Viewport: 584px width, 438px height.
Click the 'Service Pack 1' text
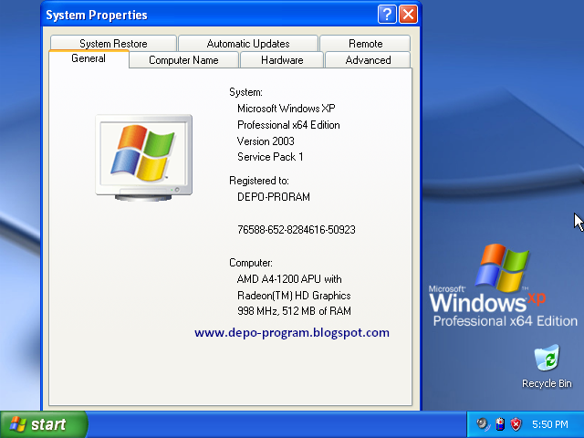click(270, 157)
